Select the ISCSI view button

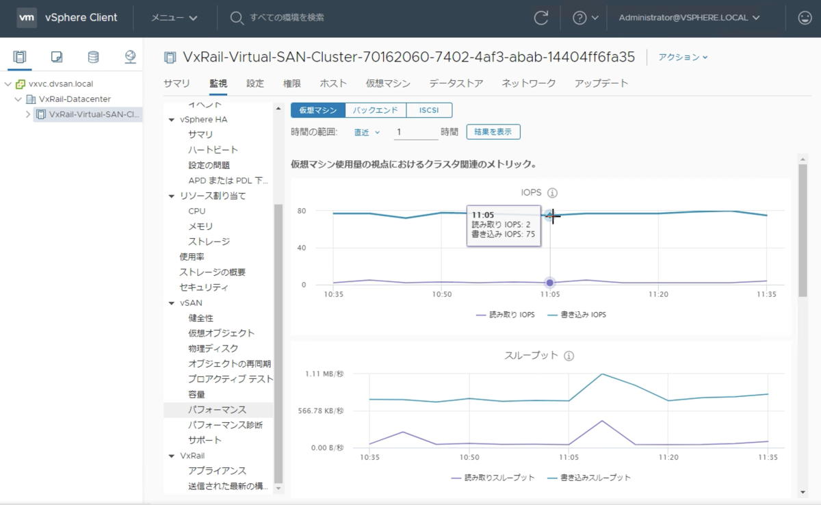pyautogui.click(x=429, y=110)
